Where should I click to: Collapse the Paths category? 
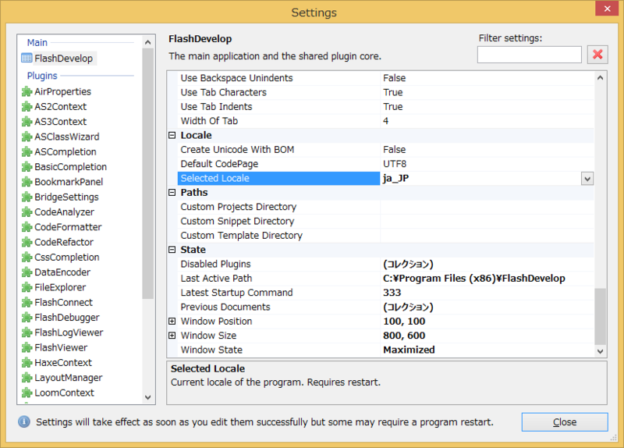pos(172,192)
